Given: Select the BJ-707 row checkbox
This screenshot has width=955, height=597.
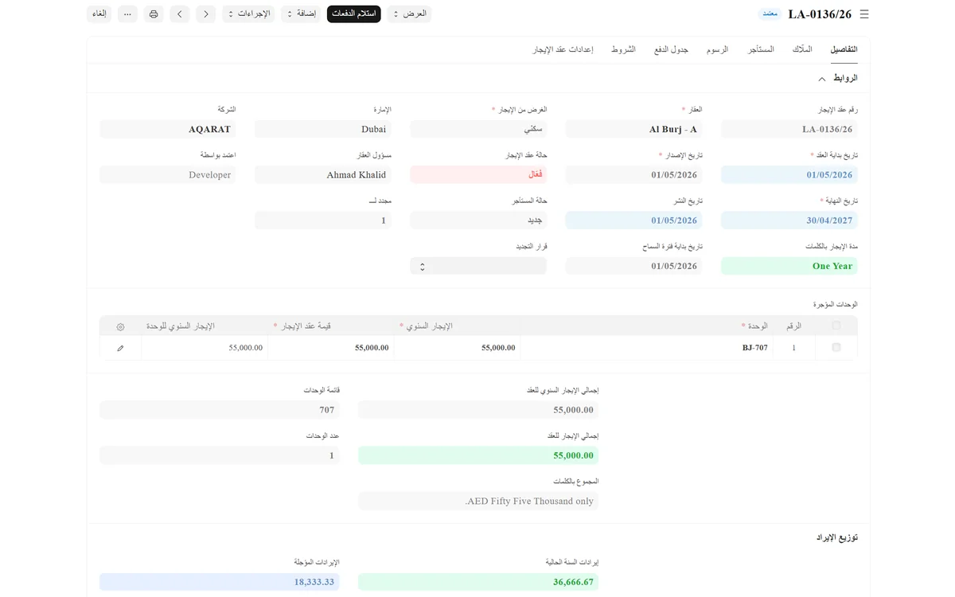Looking at the screenshot, I should pyautogui.click(x=836, y=348).
